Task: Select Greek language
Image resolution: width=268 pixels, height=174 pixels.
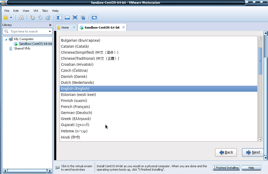Action: 158,119
